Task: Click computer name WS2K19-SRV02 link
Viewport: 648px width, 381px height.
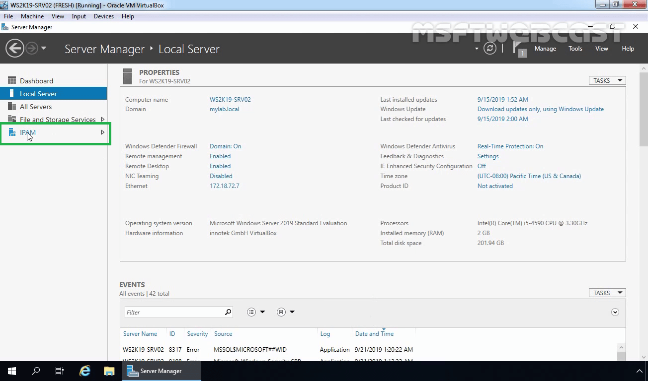Action: tap(230, 100)
